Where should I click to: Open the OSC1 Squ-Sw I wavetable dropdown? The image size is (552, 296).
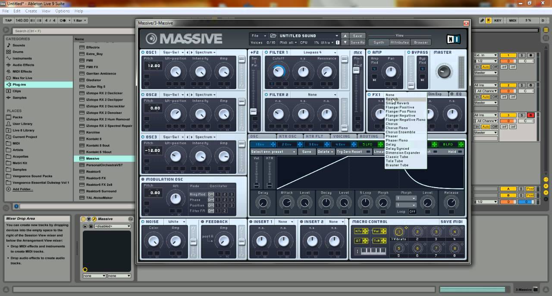coord(173,52)
